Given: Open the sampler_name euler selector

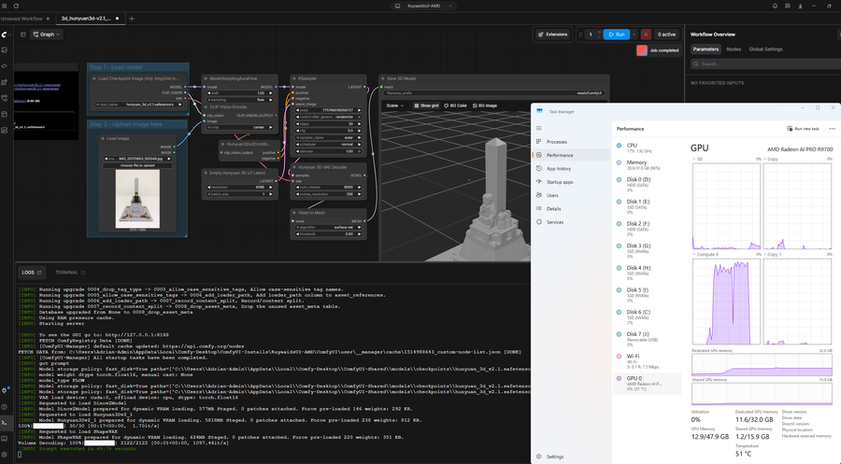Looking at the screenshot, I should (328, 137).
